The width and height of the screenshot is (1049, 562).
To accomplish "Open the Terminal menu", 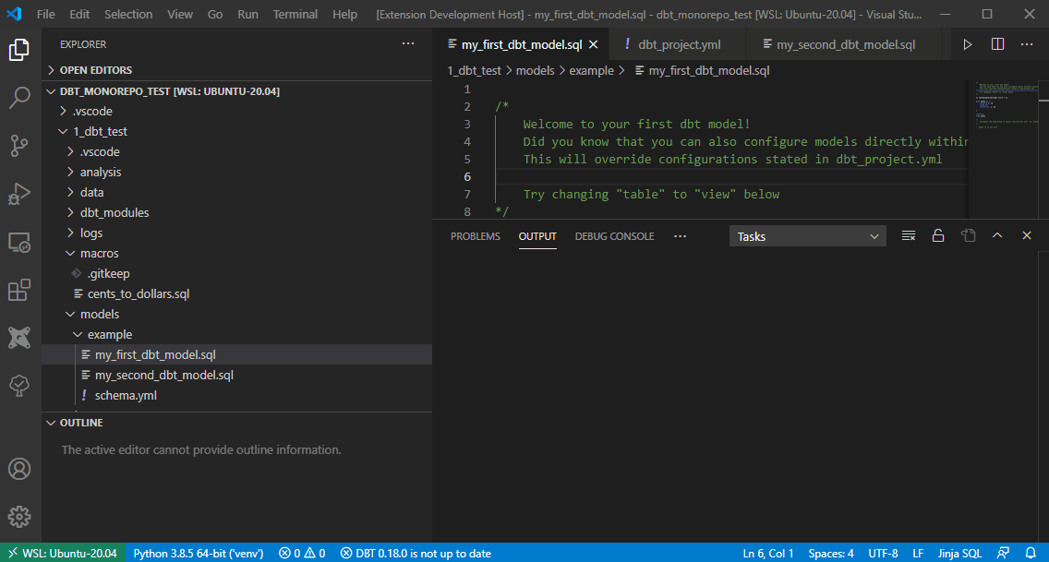I will (x=295, y=14).
